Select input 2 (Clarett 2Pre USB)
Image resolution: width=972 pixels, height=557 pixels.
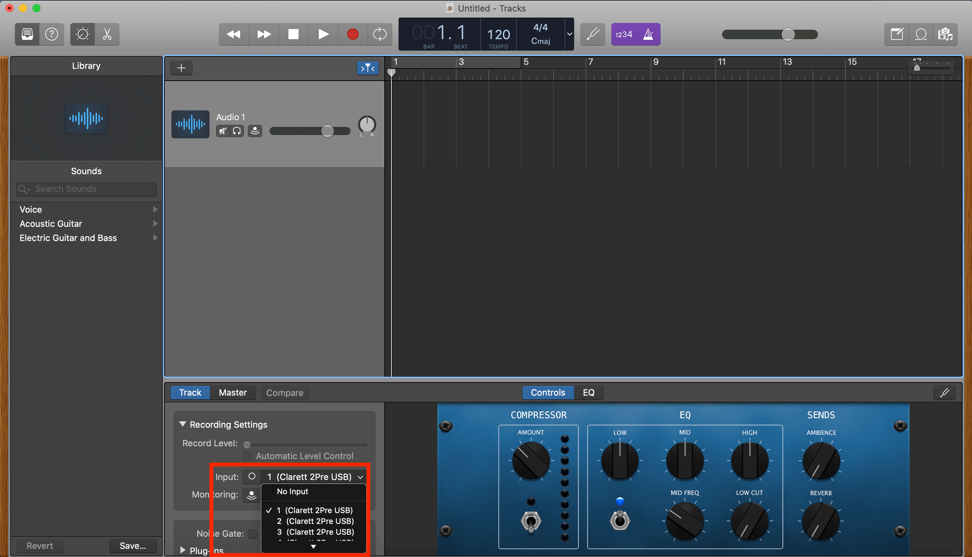click(315, 521)
